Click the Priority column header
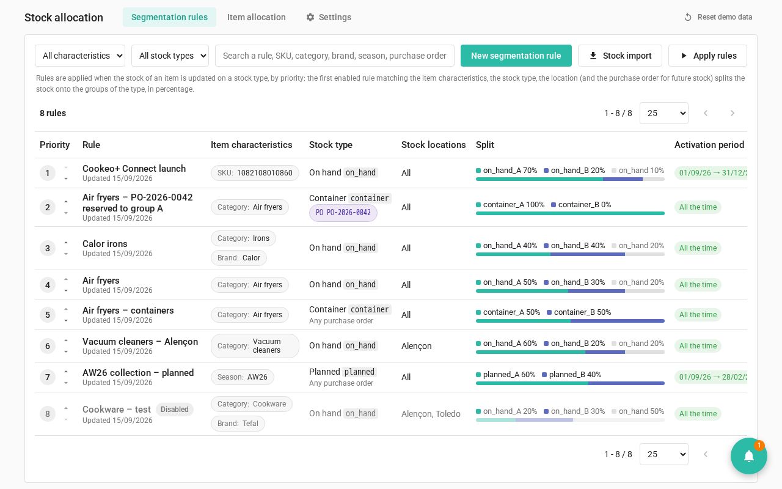Image resolution: width=782 pixels, height=489 pixels. 55,145
